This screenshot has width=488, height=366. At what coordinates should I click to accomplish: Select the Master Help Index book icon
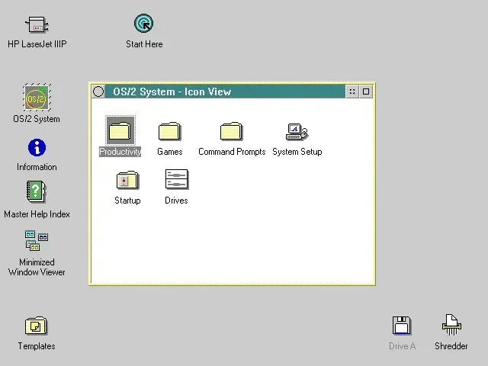click(36, 191)
